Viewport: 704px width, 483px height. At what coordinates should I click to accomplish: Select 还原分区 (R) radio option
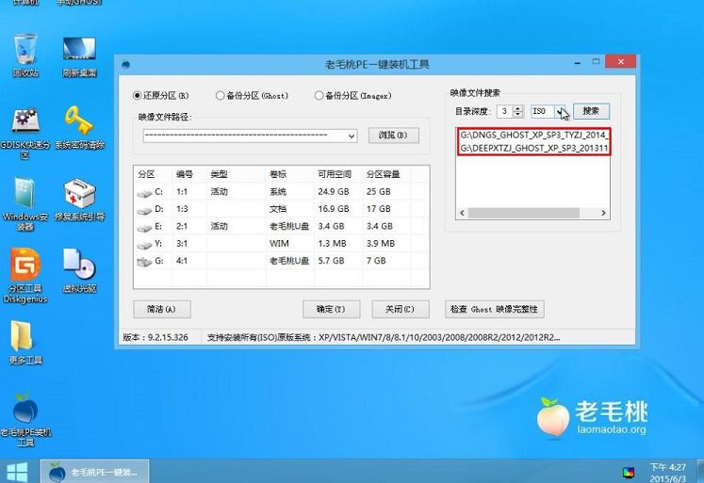point(161,95)
